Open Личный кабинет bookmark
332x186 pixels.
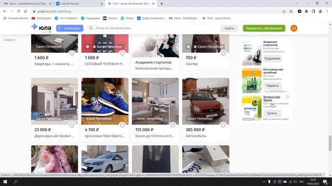pos(16,19)
